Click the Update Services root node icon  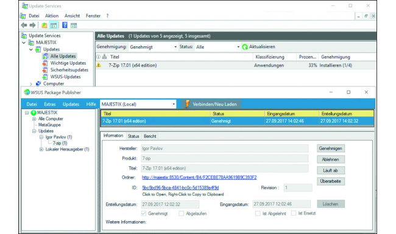24,35
